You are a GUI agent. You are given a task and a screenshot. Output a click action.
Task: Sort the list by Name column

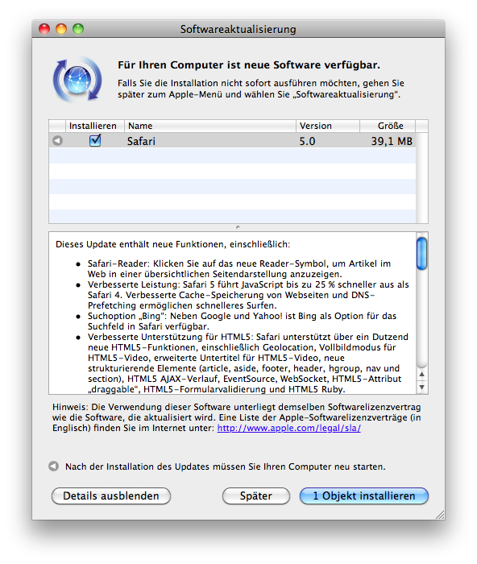(210, 126)
